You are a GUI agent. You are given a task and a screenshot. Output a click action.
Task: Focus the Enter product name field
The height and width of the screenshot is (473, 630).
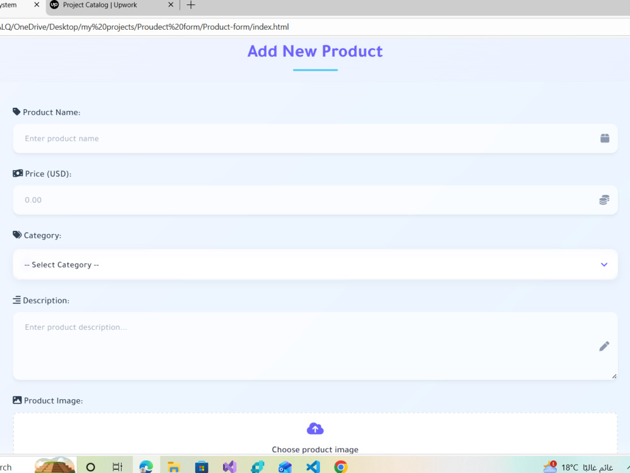click(x=315, y=138)
